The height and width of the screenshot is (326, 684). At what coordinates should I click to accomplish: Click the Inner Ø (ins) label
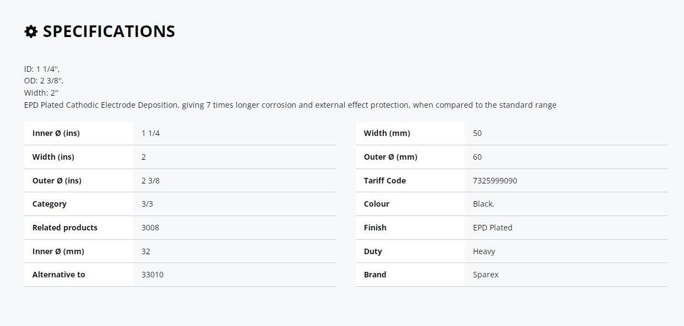56,133
